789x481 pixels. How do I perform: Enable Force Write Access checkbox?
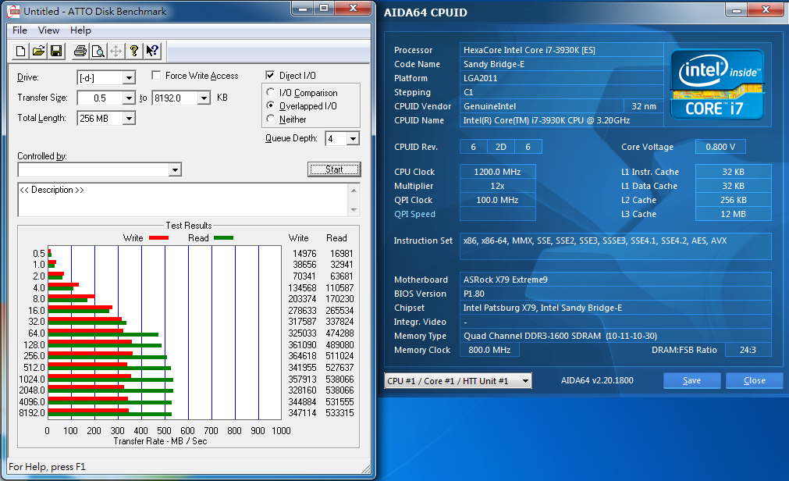(157, 76)
